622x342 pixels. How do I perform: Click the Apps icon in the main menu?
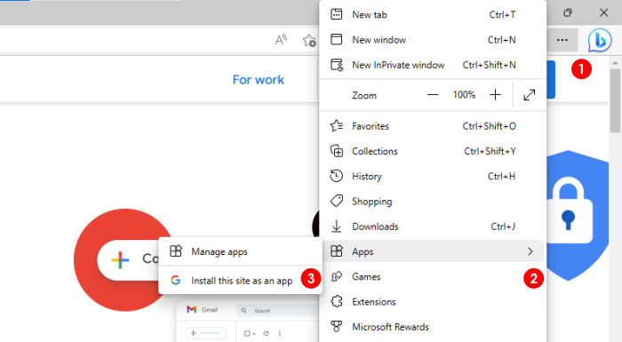click(x=337, y=251)
